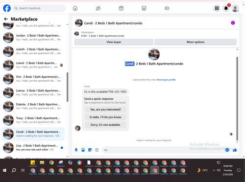The image size is (245, 182).
Task: Open the GIF picker icon
Action: 97,150
